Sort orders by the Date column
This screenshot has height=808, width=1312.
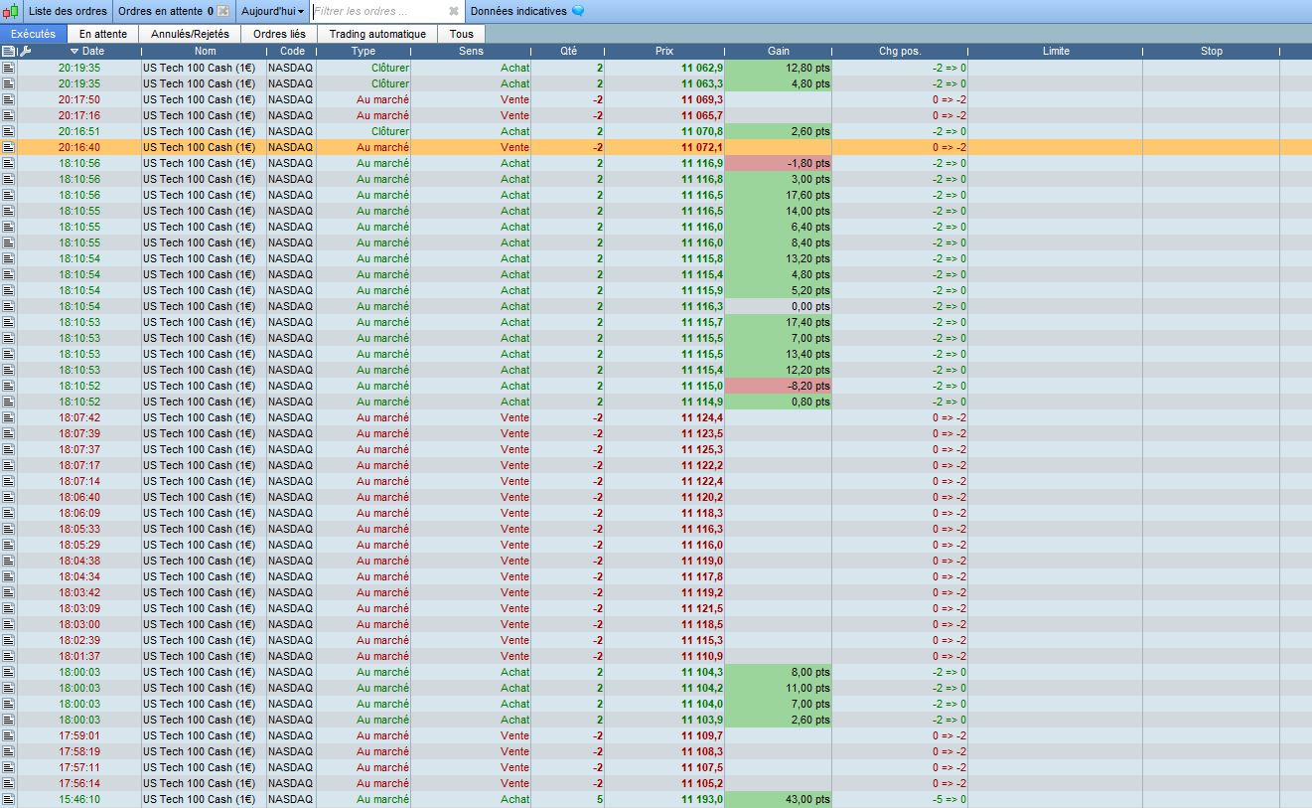87,51
